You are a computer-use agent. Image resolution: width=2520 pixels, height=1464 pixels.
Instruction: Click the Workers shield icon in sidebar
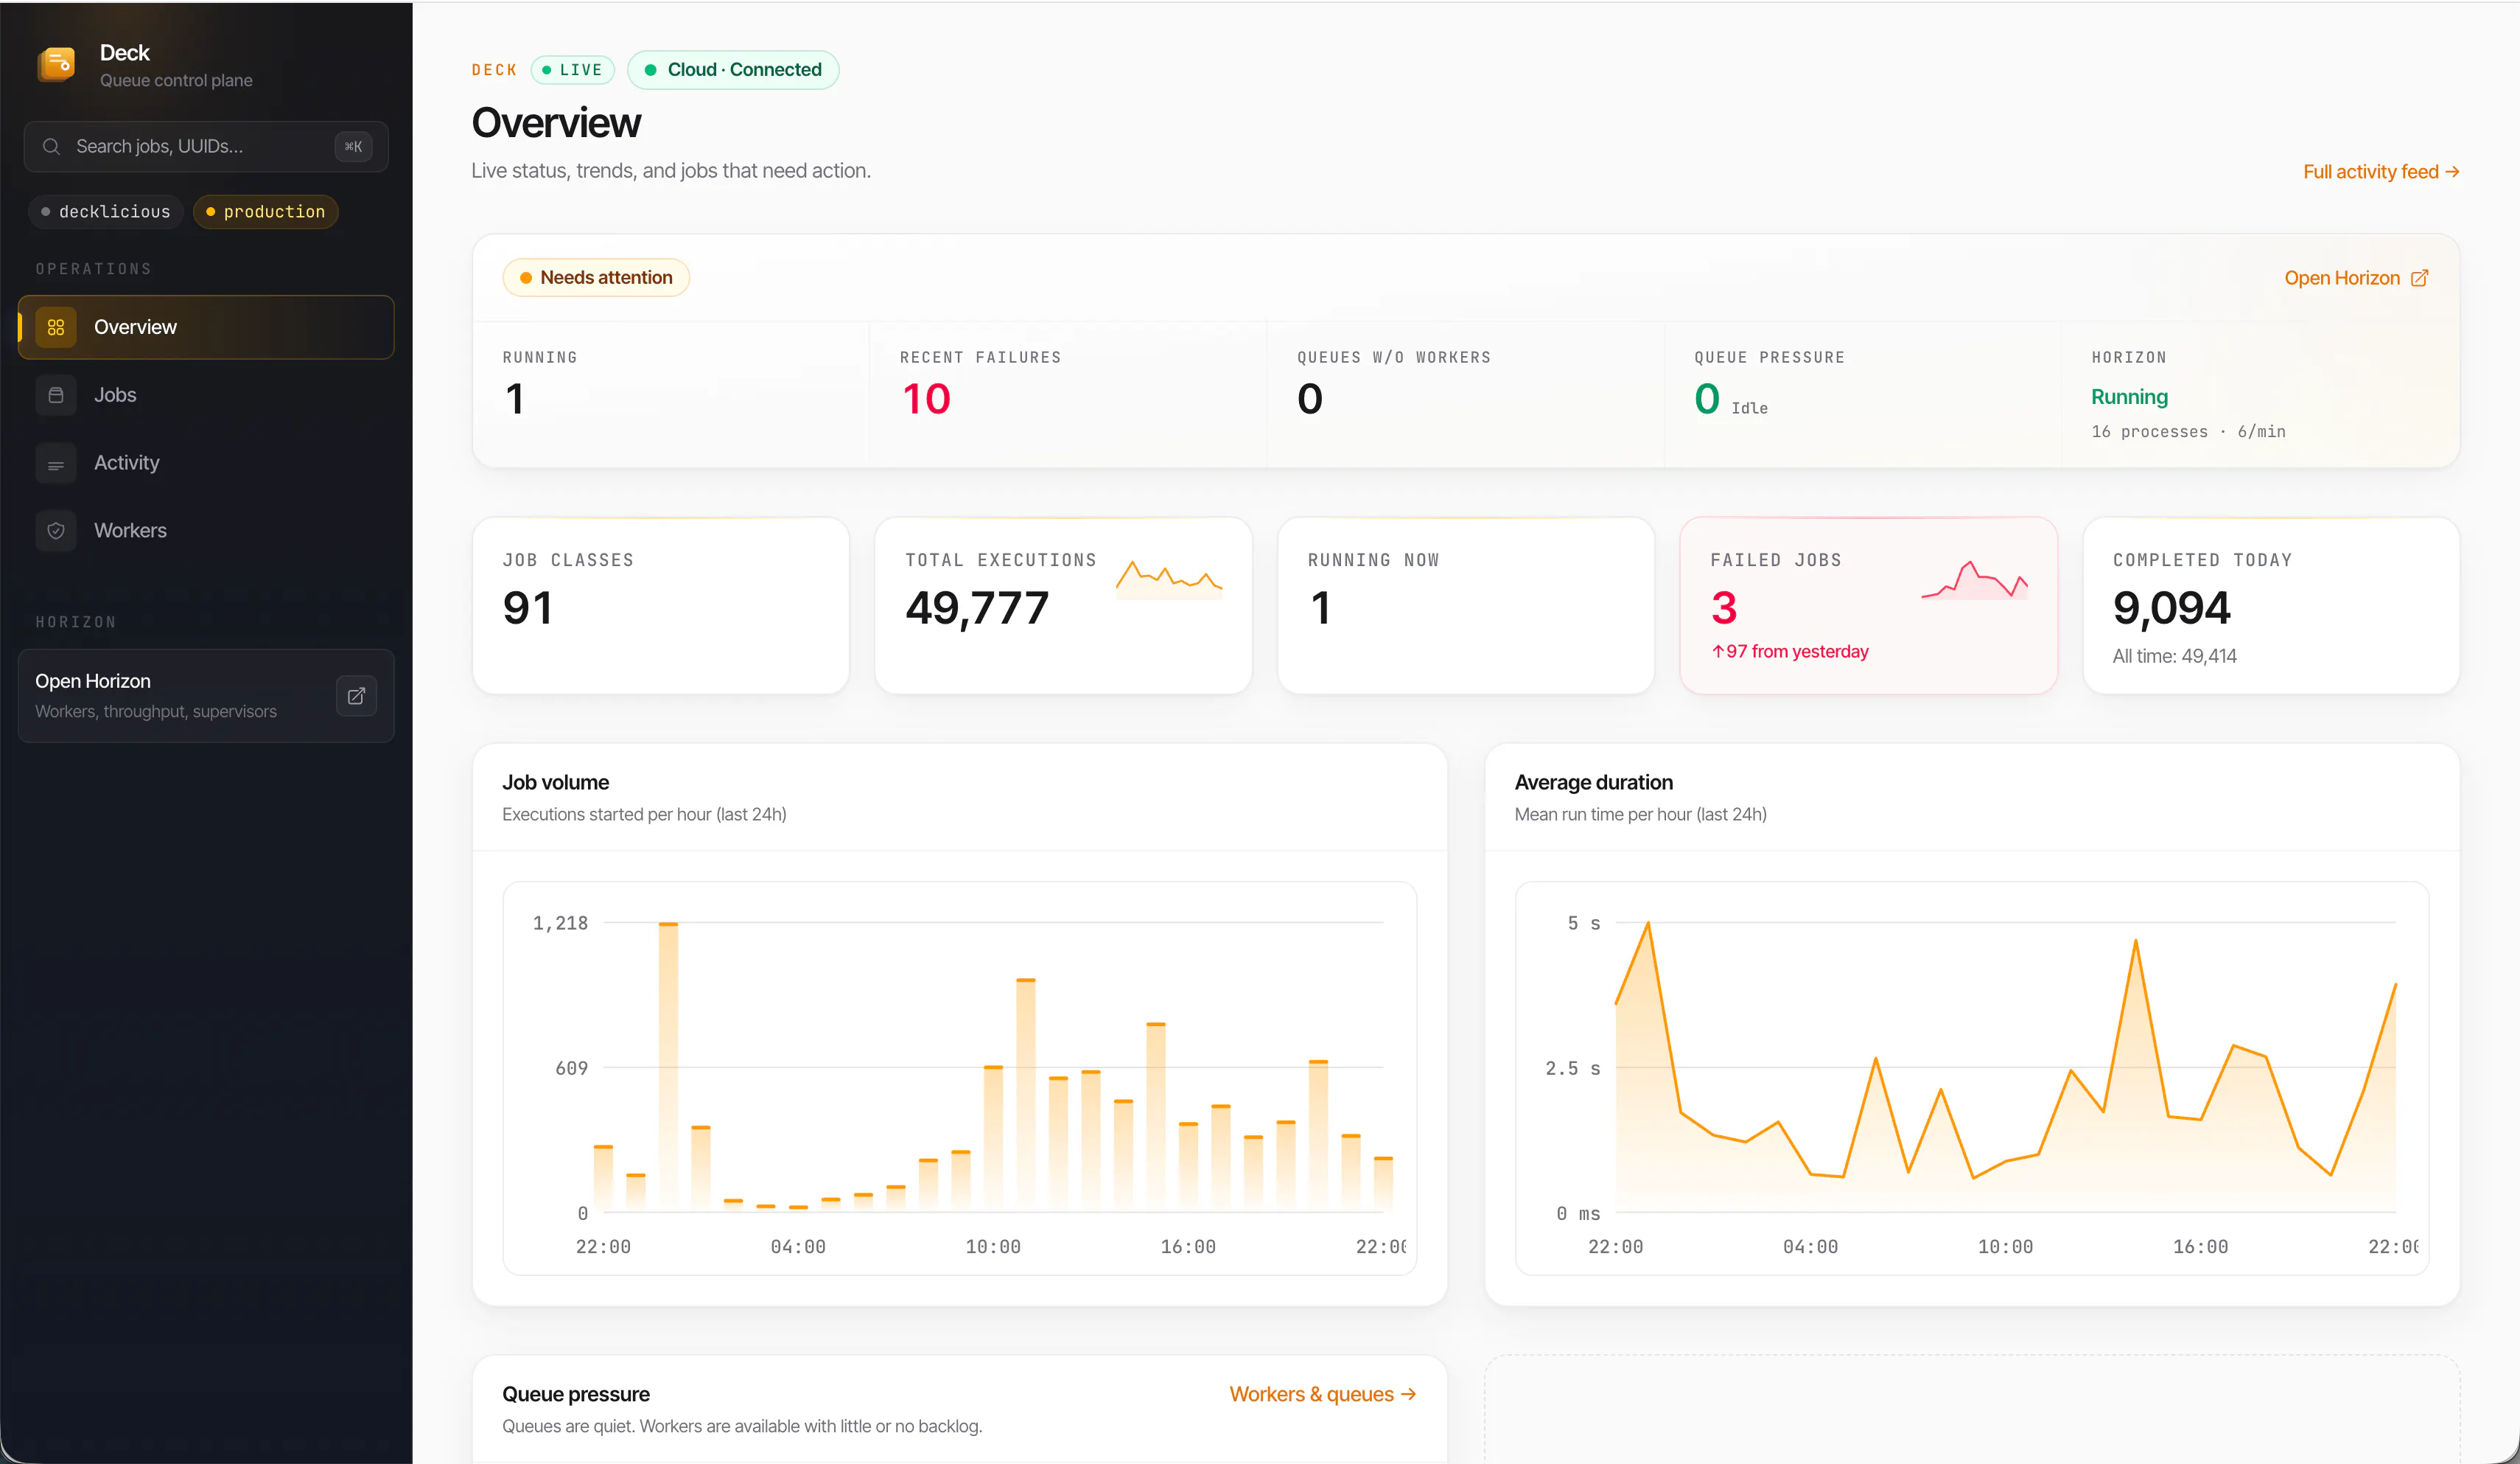[x=56, y=530]
